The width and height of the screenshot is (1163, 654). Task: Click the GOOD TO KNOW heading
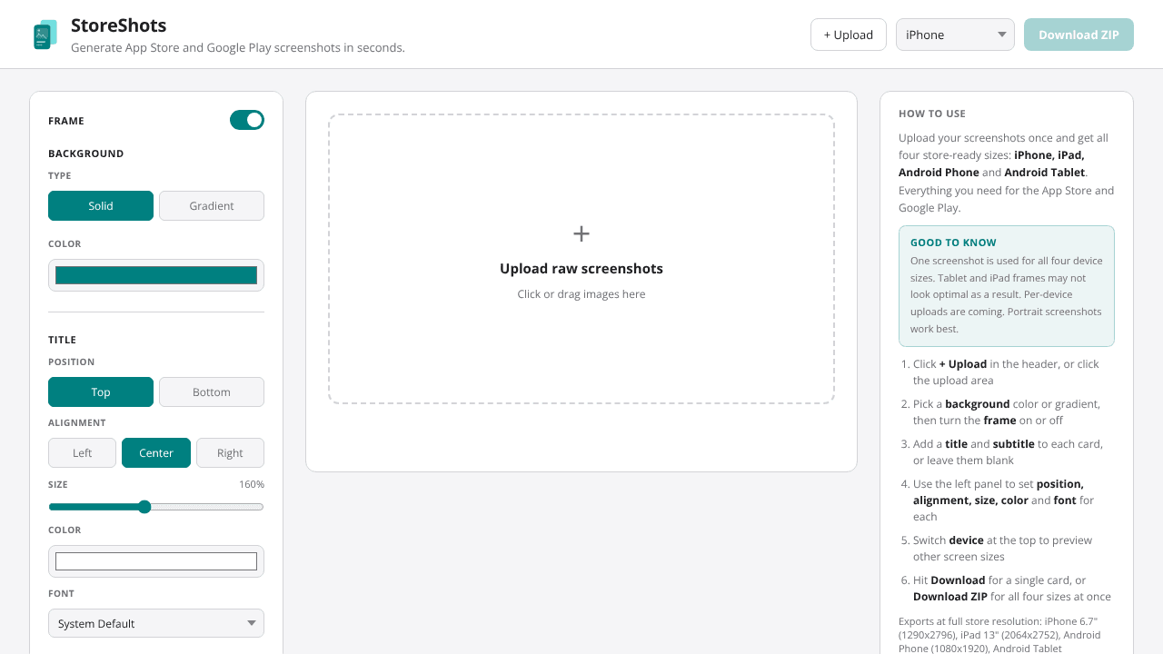click(953, 243)
